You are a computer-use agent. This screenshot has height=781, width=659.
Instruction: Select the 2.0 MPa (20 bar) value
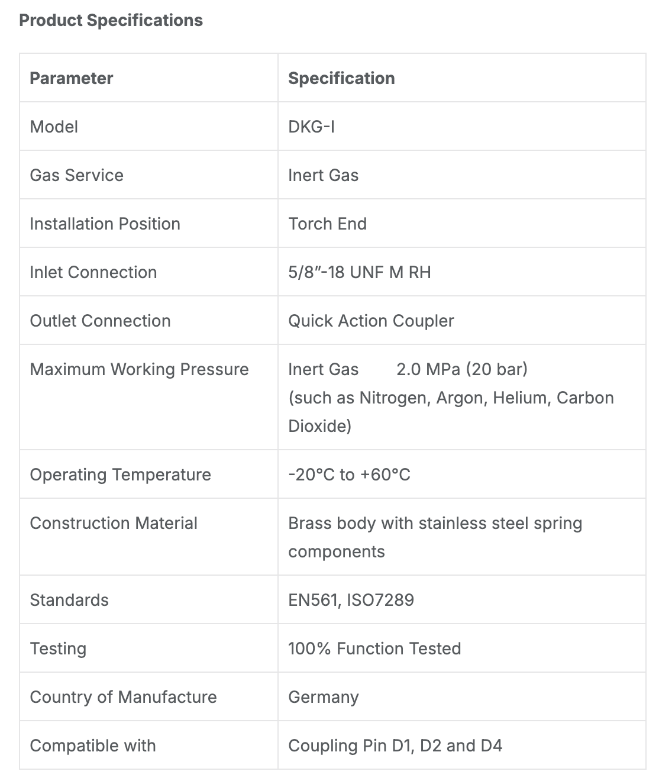(x=461, y=369)
